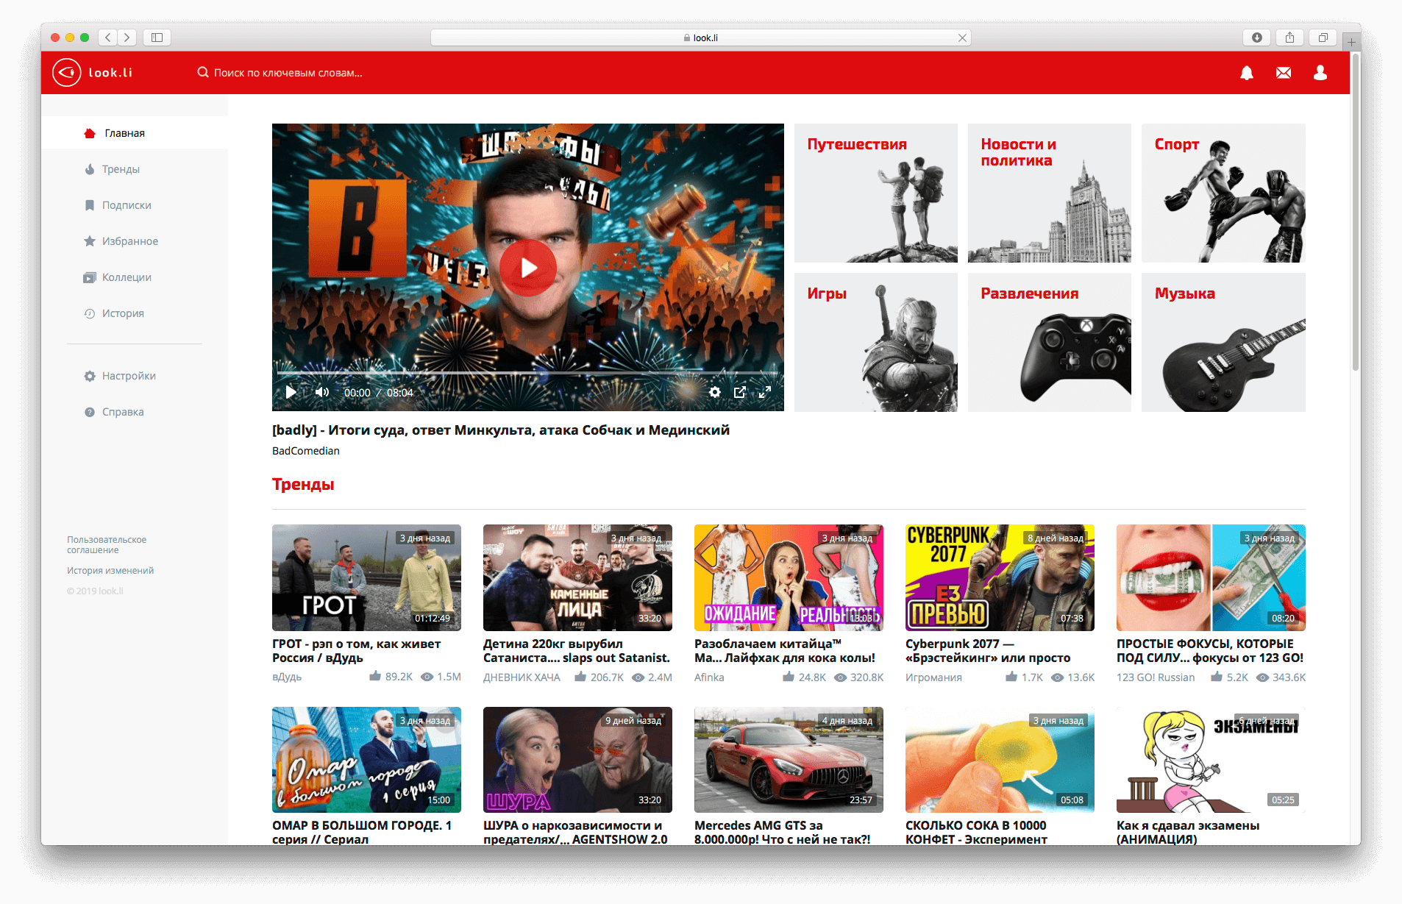1402x904 pixels.
Task: Open messages via the envelope icon
Action: [1284, 73]
